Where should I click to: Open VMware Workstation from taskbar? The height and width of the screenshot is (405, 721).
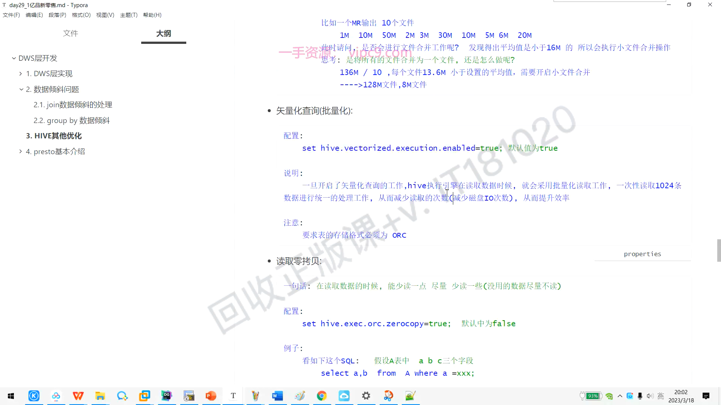coord(145,396)
